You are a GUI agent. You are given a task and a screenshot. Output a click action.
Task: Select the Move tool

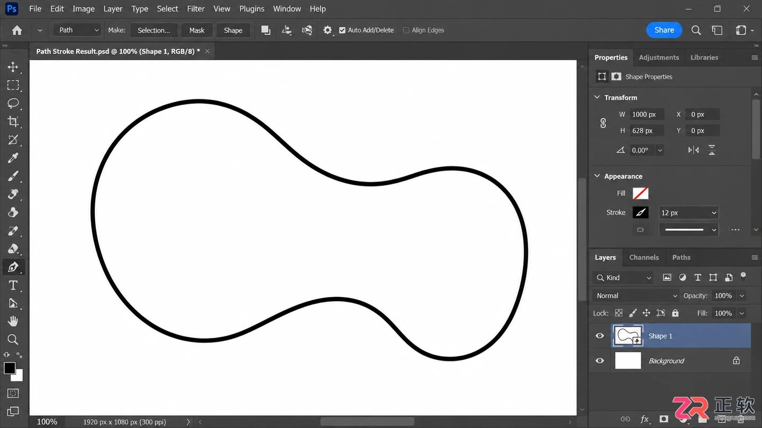tap(13, 67)
